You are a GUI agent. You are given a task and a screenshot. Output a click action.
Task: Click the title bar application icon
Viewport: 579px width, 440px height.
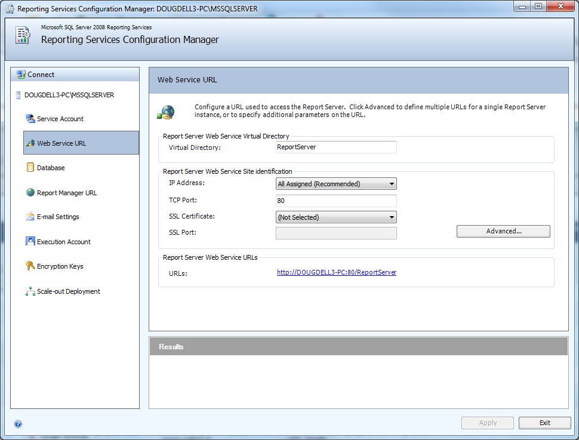tap(10, 8)
